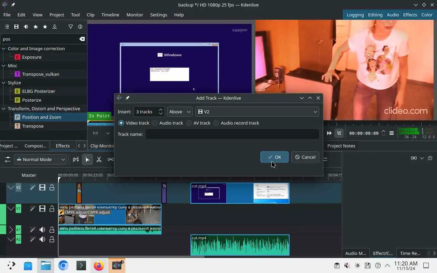Click the copy-style icon near Project Notes
The image size is (437, 273).
pyautogui.click(x=430, y=158)
